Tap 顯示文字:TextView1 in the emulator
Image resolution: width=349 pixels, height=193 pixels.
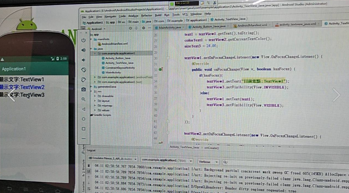coord(22,79)
